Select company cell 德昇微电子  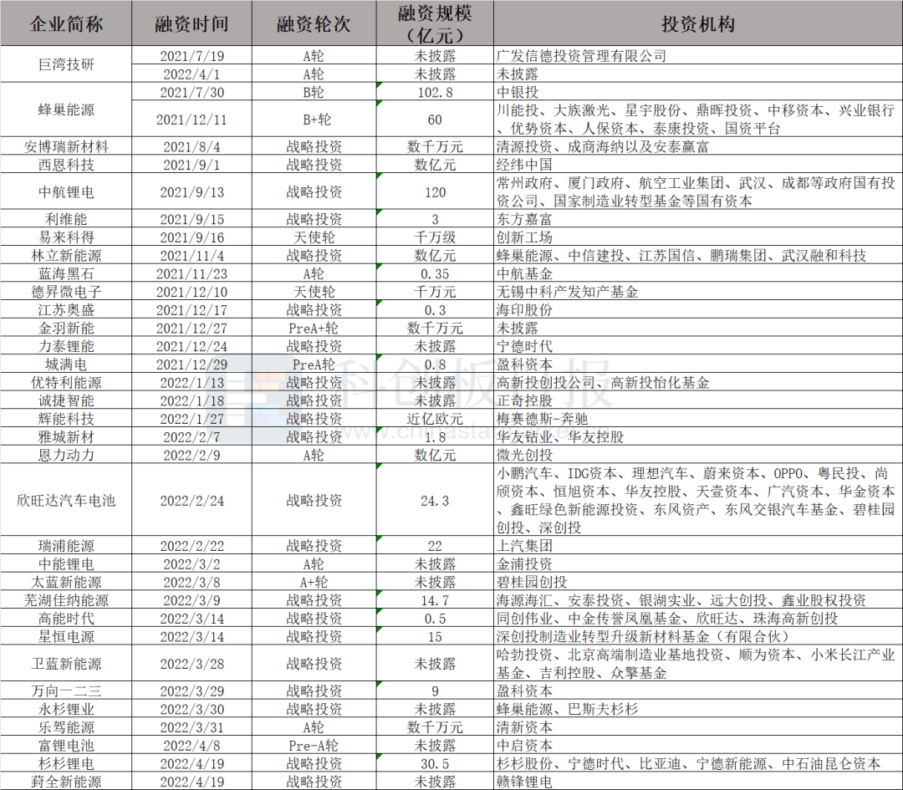point(66,292)
